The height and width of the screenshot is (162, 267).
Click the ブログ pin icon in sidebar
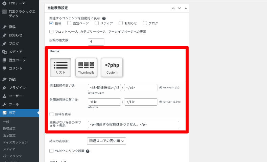[4, 44]
